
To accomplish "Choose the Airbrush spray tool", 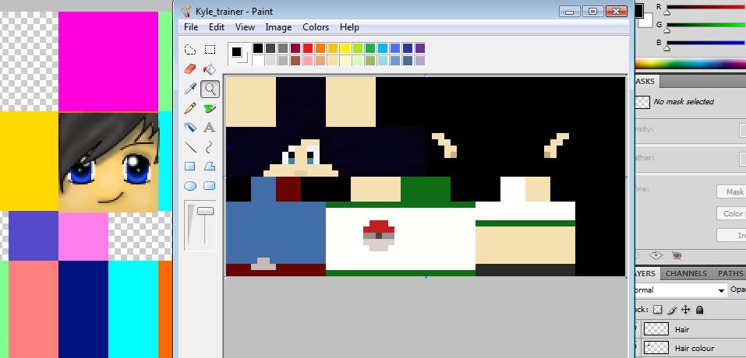I will click(x=190, y=128).
